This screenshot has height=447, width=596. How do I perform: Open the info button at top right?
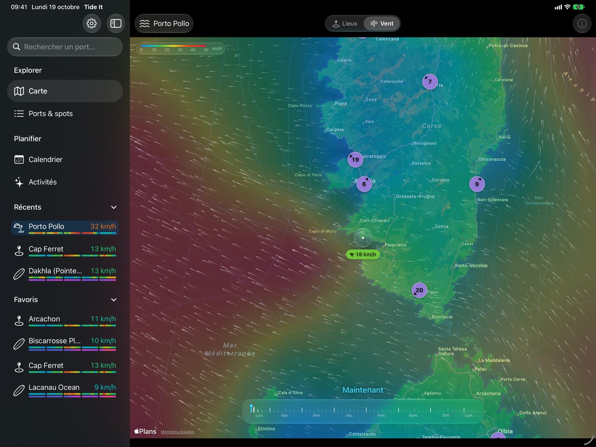coord(582,23)
